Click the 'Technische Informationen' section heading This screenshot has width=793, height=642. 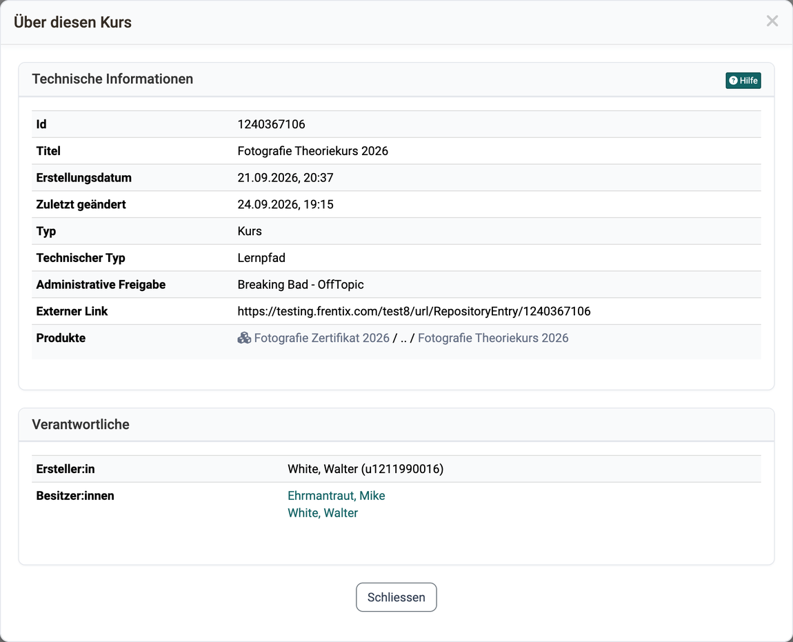112,79
